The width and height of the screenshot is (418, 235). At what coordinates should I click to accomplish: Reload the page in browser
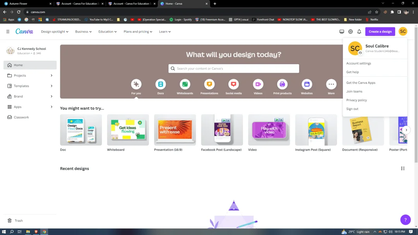point(19,12)
